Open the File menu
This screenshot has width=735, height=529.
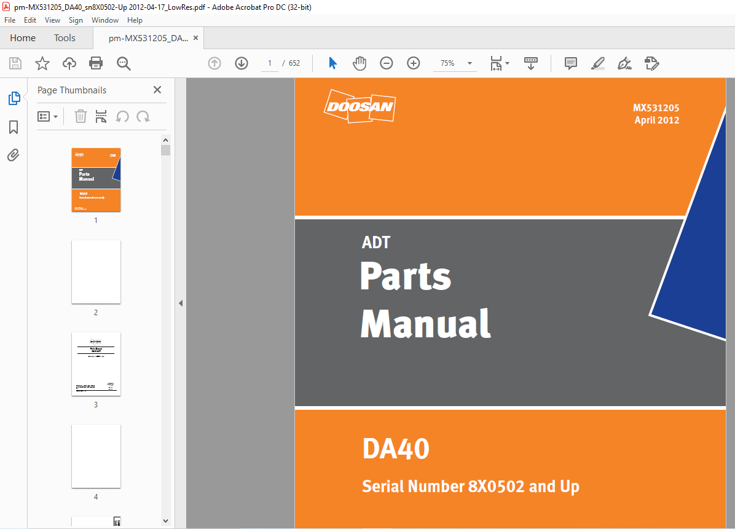click(10, 20)
